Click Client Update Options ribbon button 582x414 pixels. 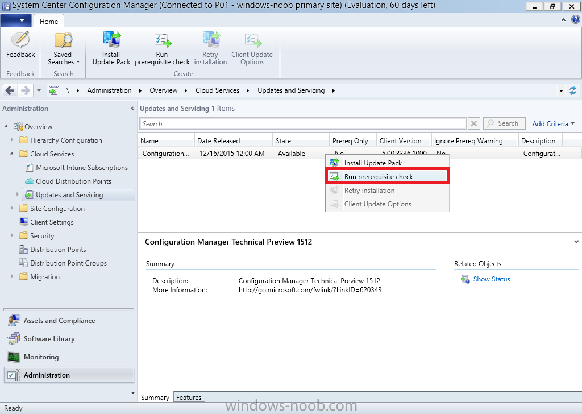(252, 48)
